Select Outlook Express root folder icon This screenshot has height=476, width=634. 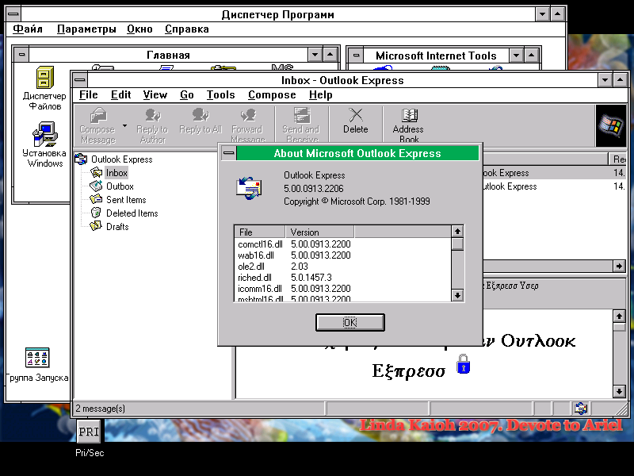pyautogui.click(x=82, y=159)
